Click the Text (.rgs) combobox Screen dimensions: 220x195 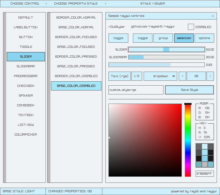tap(119, 76)
